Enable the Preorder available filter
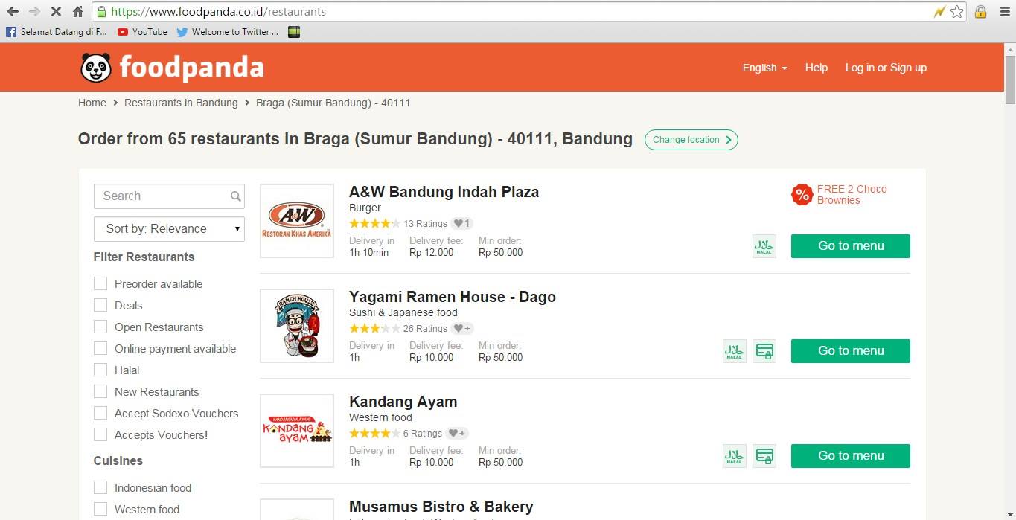Image resolution: width=1016 pixels, height=520 pixels. pyautogui.click(x=100, y=283)
